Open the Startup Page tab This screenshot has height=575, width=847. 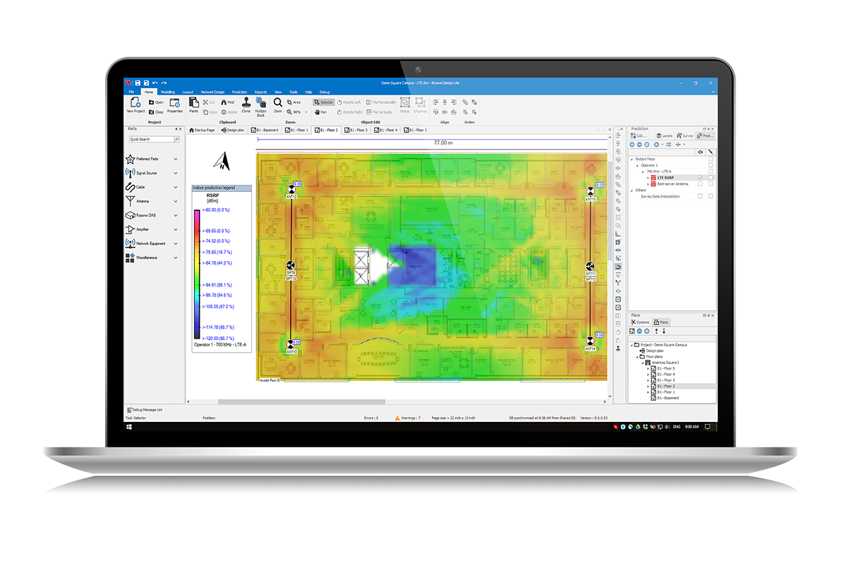[x=201, y=131]
